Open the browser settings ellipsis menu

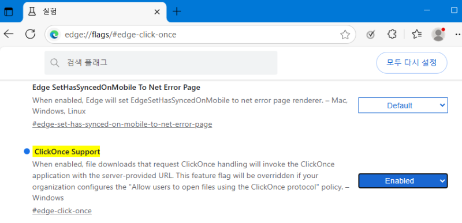458,35
